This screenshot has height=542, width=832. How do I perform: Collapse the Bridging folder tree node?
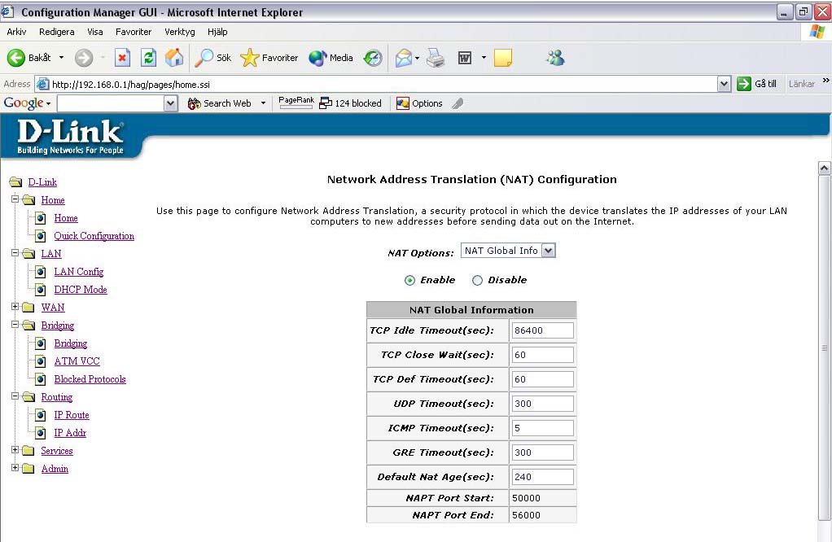coord(15,325)
